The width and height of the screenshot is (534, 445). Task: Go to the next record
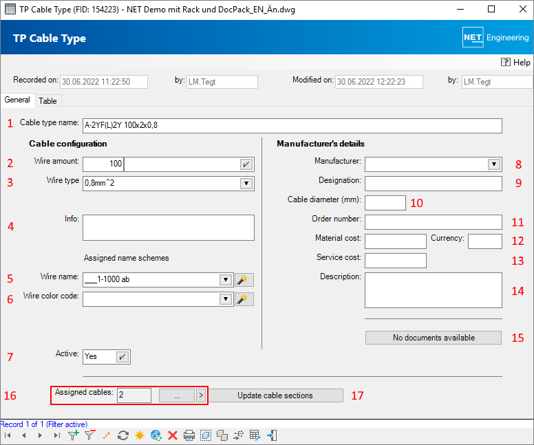(40, 435)
